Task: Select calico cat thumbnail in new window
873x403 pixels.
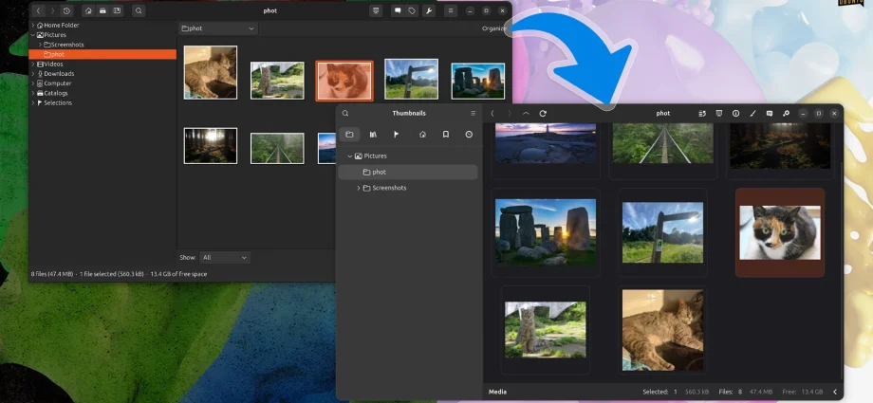Action: coord(780,232)
